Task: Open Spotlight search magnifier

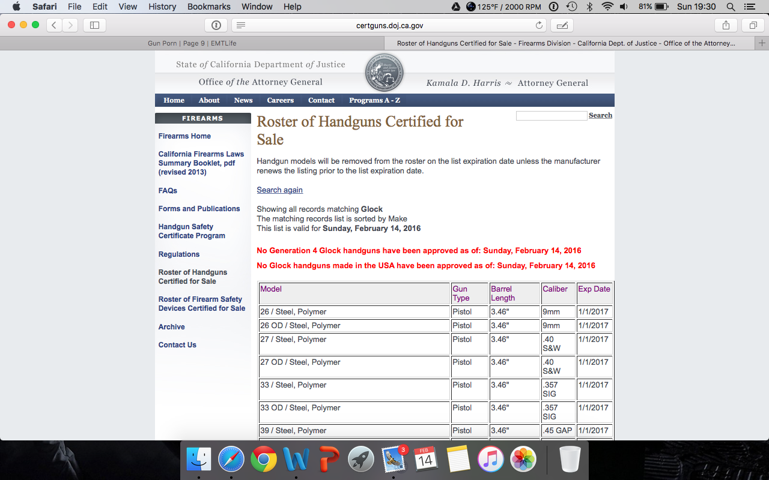Action: (x=731, y=7)
